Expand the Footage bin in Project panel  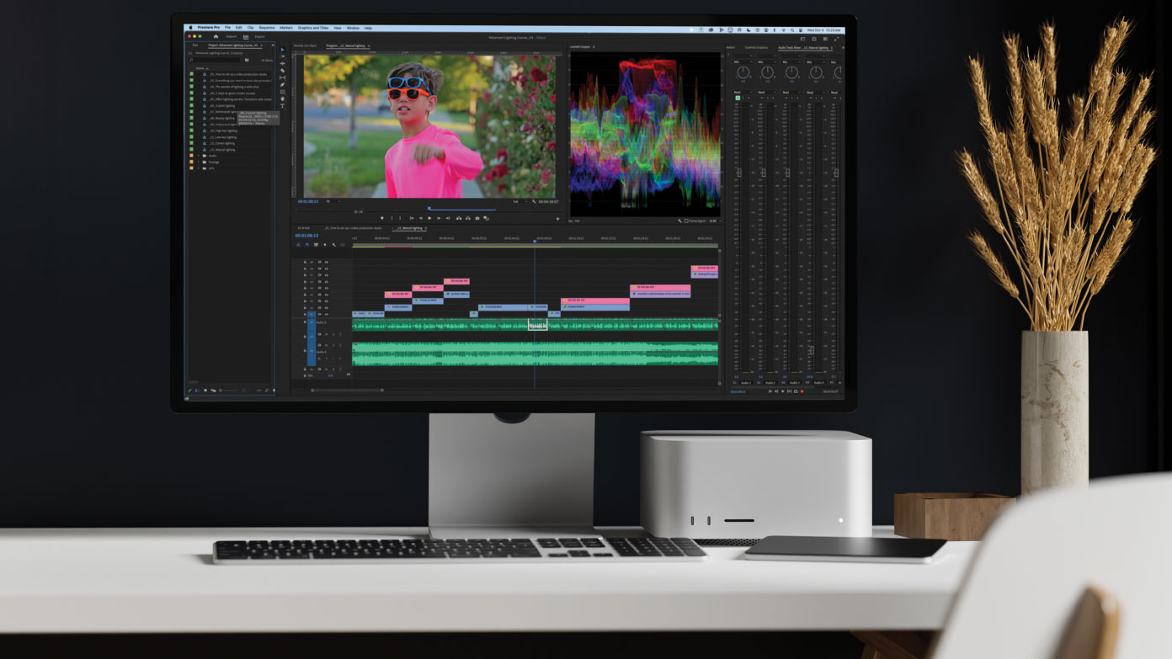198,162
